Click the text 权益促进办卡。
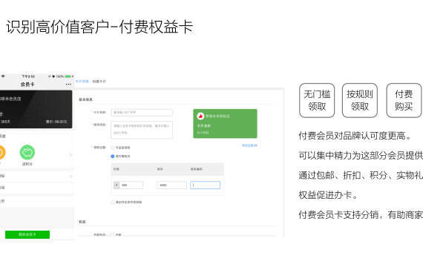The width and height of the screenshot is (423, 267). coord(328,195)
